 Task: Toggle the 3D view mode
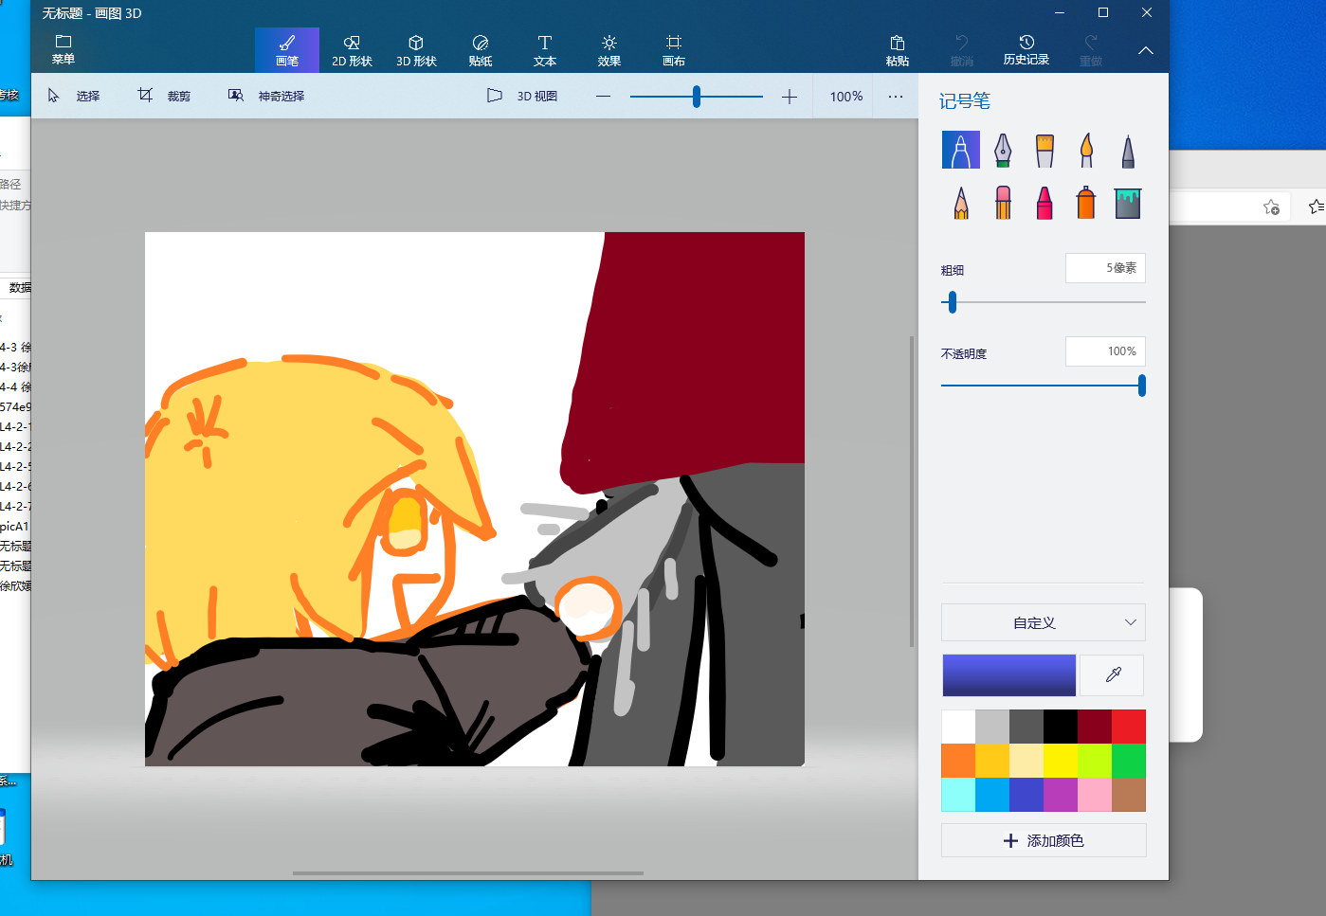522,96
